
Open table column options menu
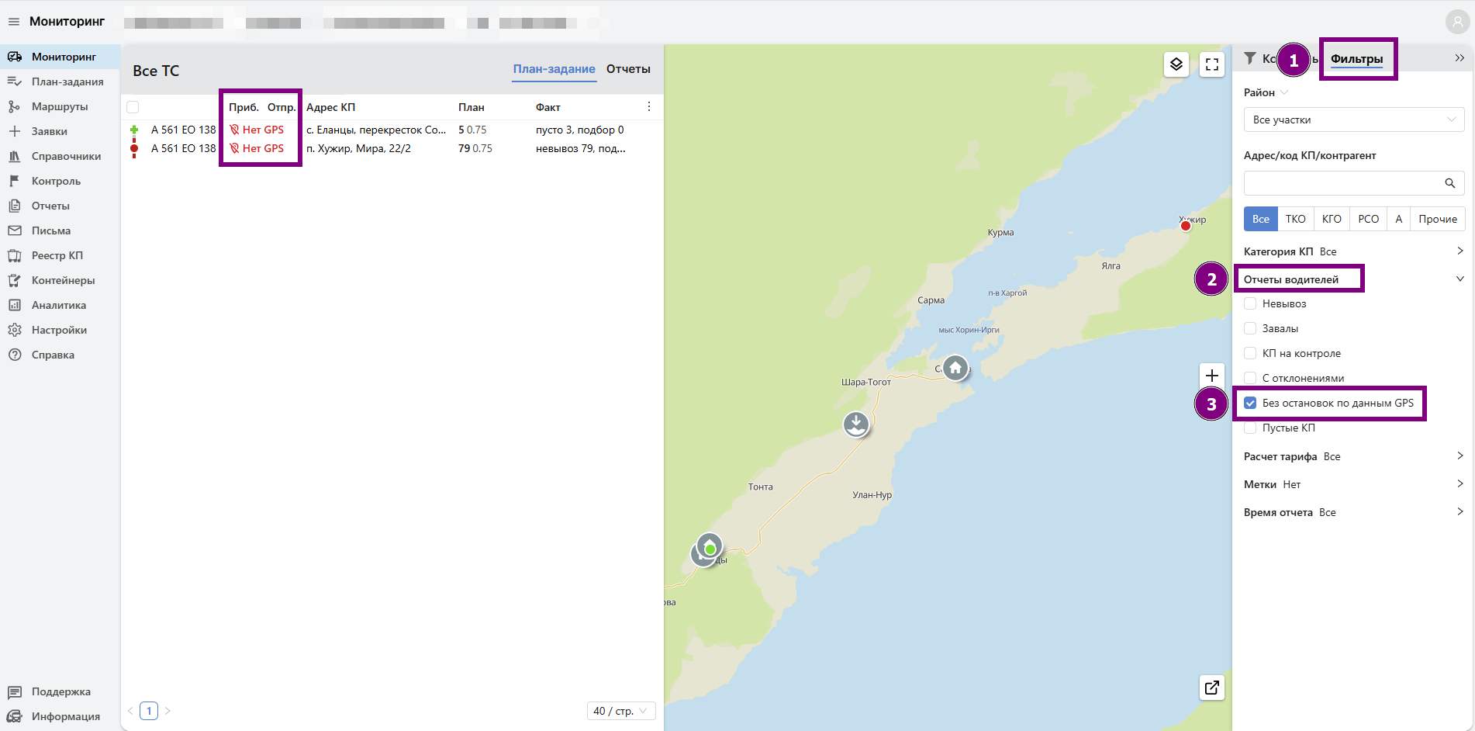[649, 107]
